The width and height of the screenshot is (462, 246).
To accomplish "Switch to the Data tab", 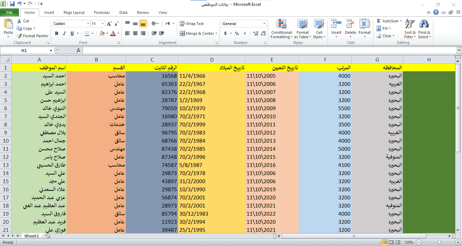I will (124, 13).
